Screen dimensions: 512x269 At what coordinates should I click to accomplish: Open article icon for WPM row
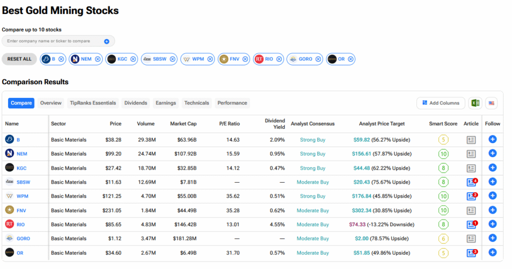point(471,196)
